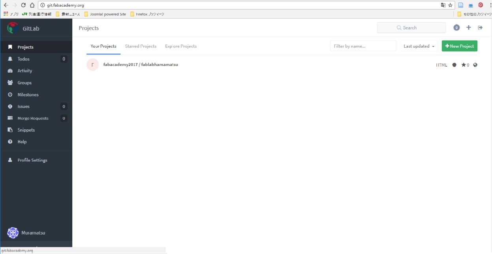The height and width of the screenshot is (254, 492).
Task: Click the globe visibility icon of fablabhamamatsu
Action: tap(475, 65)
